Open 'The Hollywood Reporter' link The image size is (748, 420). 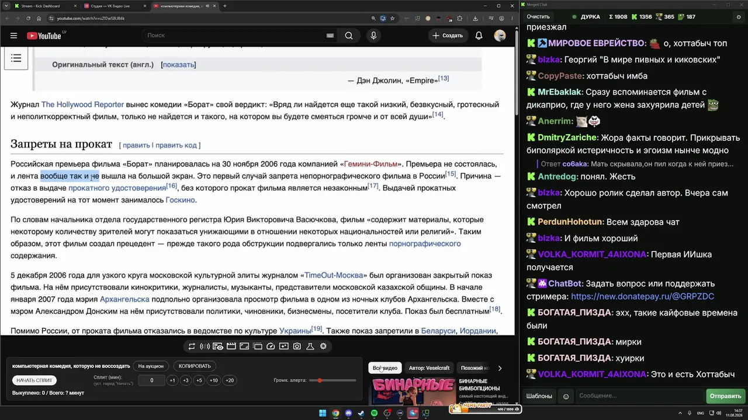(x=82, y=105)
